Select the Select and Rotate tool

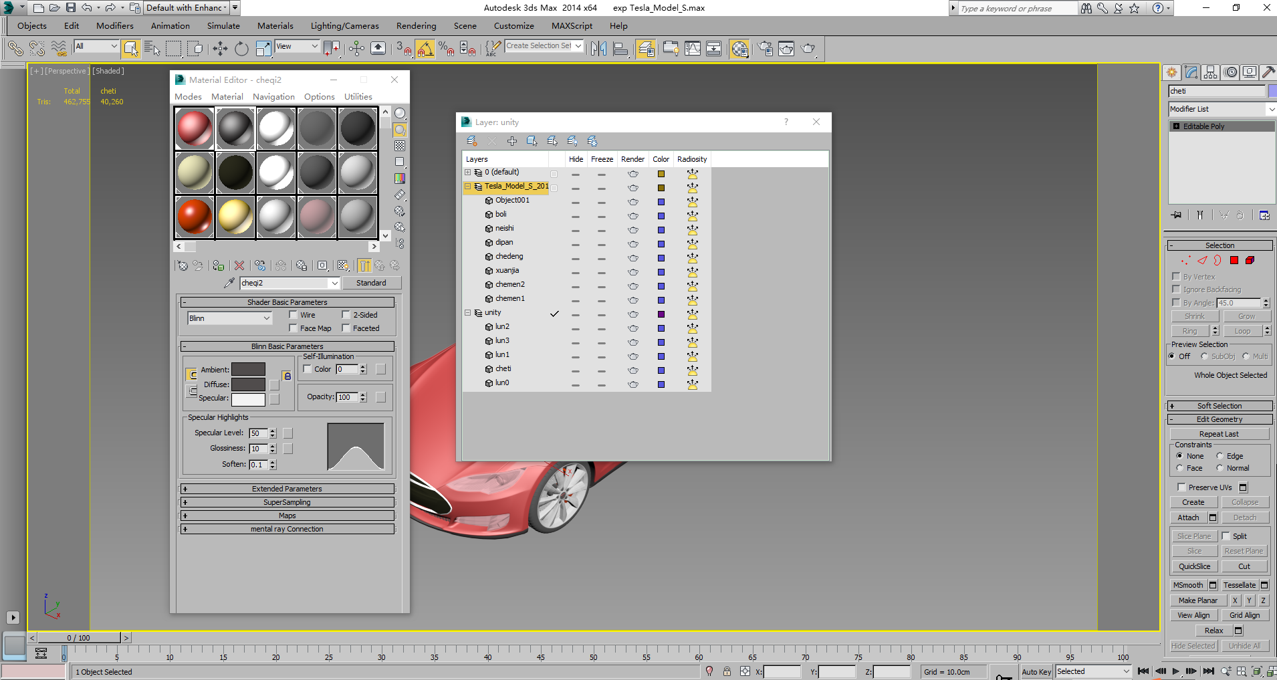point(241,48)
